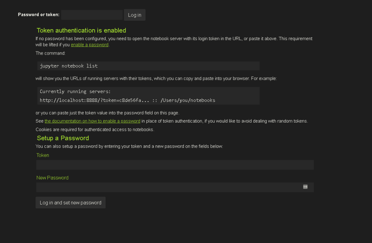Click 'Log in and set new password' button
This screenshot has height=243, width=372.
tap(71, 203)
